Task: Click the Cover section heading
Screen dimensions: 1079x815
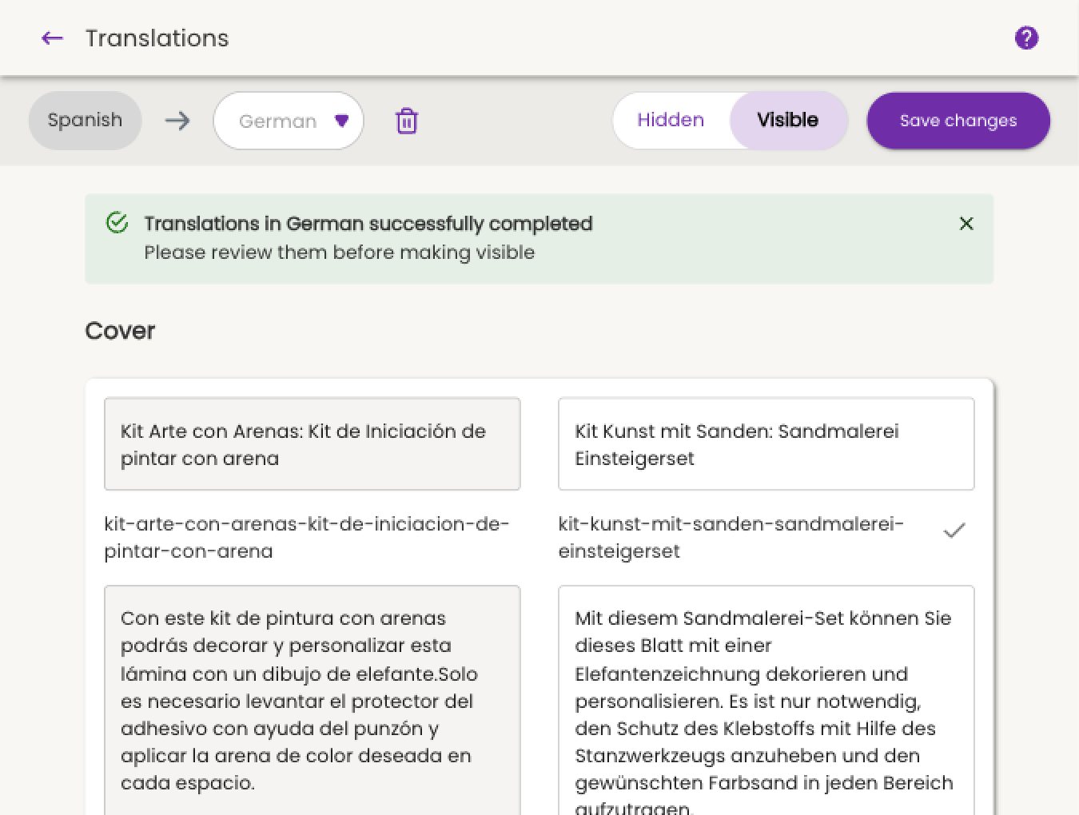Action: 119,331
